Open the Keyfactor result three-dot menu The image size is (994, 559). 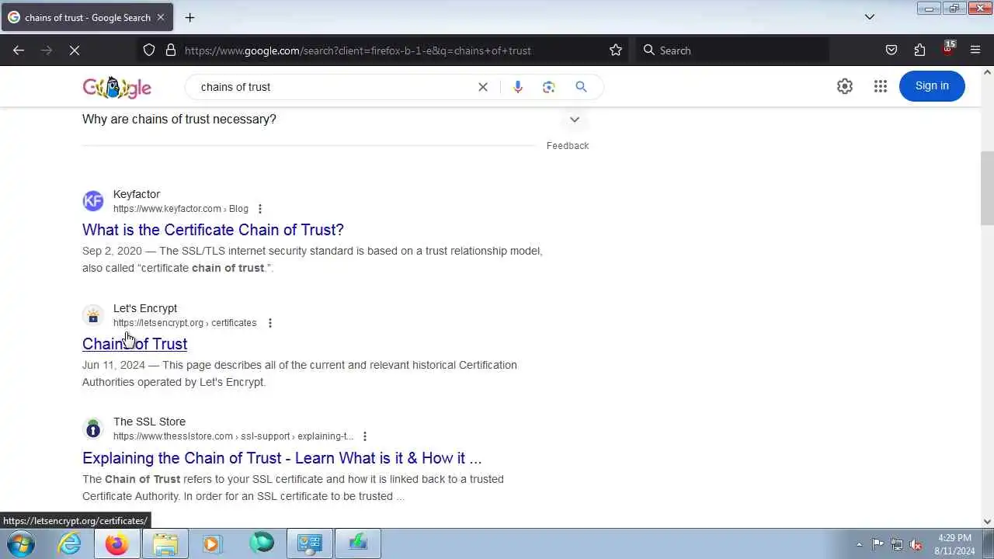tap(260, 209)
